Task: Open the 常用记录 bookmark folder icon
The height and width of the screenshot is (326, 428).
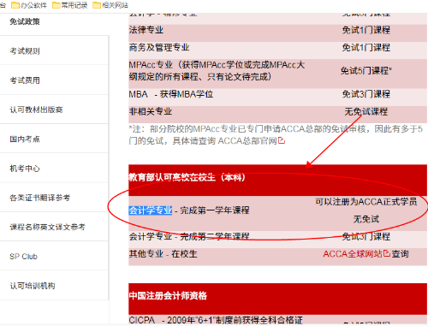Action: tap(56, 5)
